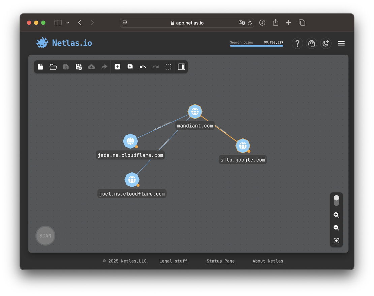This screenshot has height=296, width=374.
Task: Toggle the side panel layout
Action: 181,66
